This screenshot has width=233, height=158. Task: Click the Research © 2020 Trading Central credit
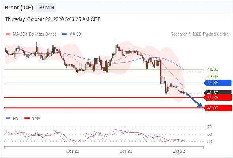point(200,34)
